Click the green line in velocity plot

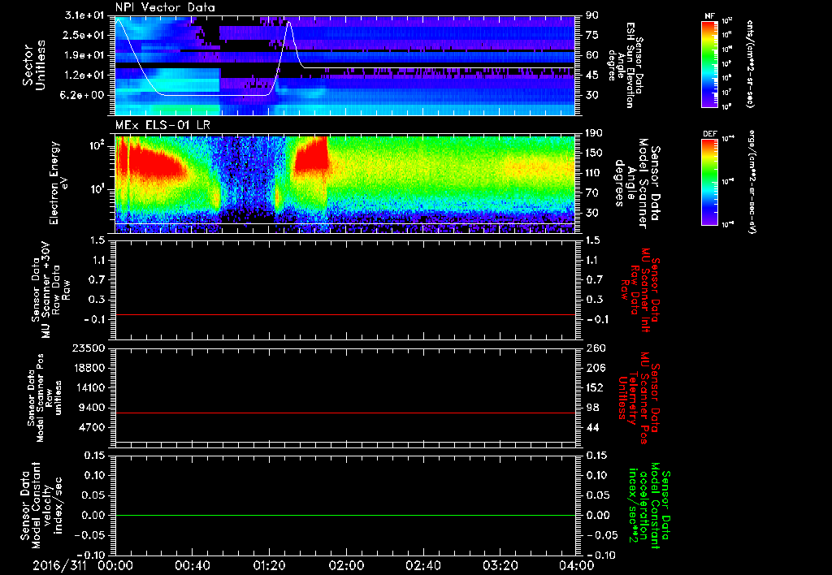(345, 515)
